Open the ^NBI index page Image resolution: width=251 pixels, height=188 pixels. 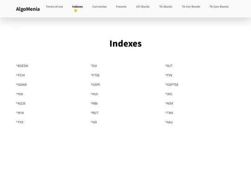[x=94, y=104]
